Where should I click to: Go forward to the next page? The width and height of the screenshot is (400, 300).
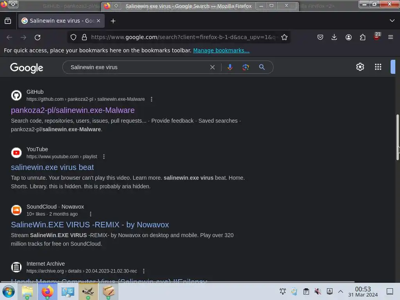pyautogui.click(x=23, y=37)
